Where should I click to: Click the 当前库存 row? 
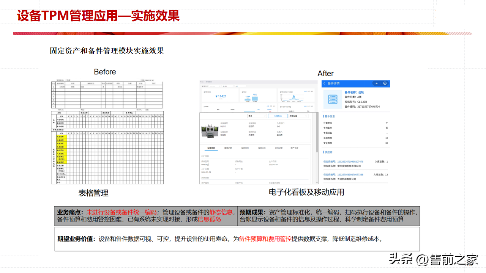click(x=356, y=138)
